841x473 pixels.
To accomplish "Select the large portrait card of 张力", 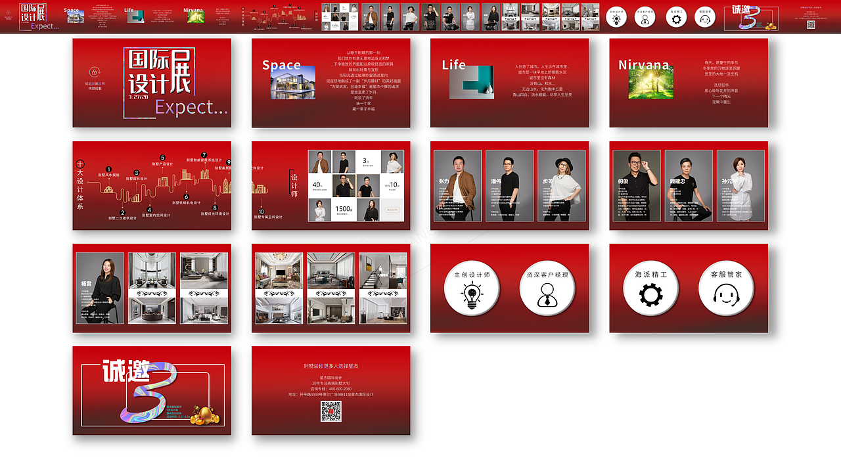I will [457, 186].
